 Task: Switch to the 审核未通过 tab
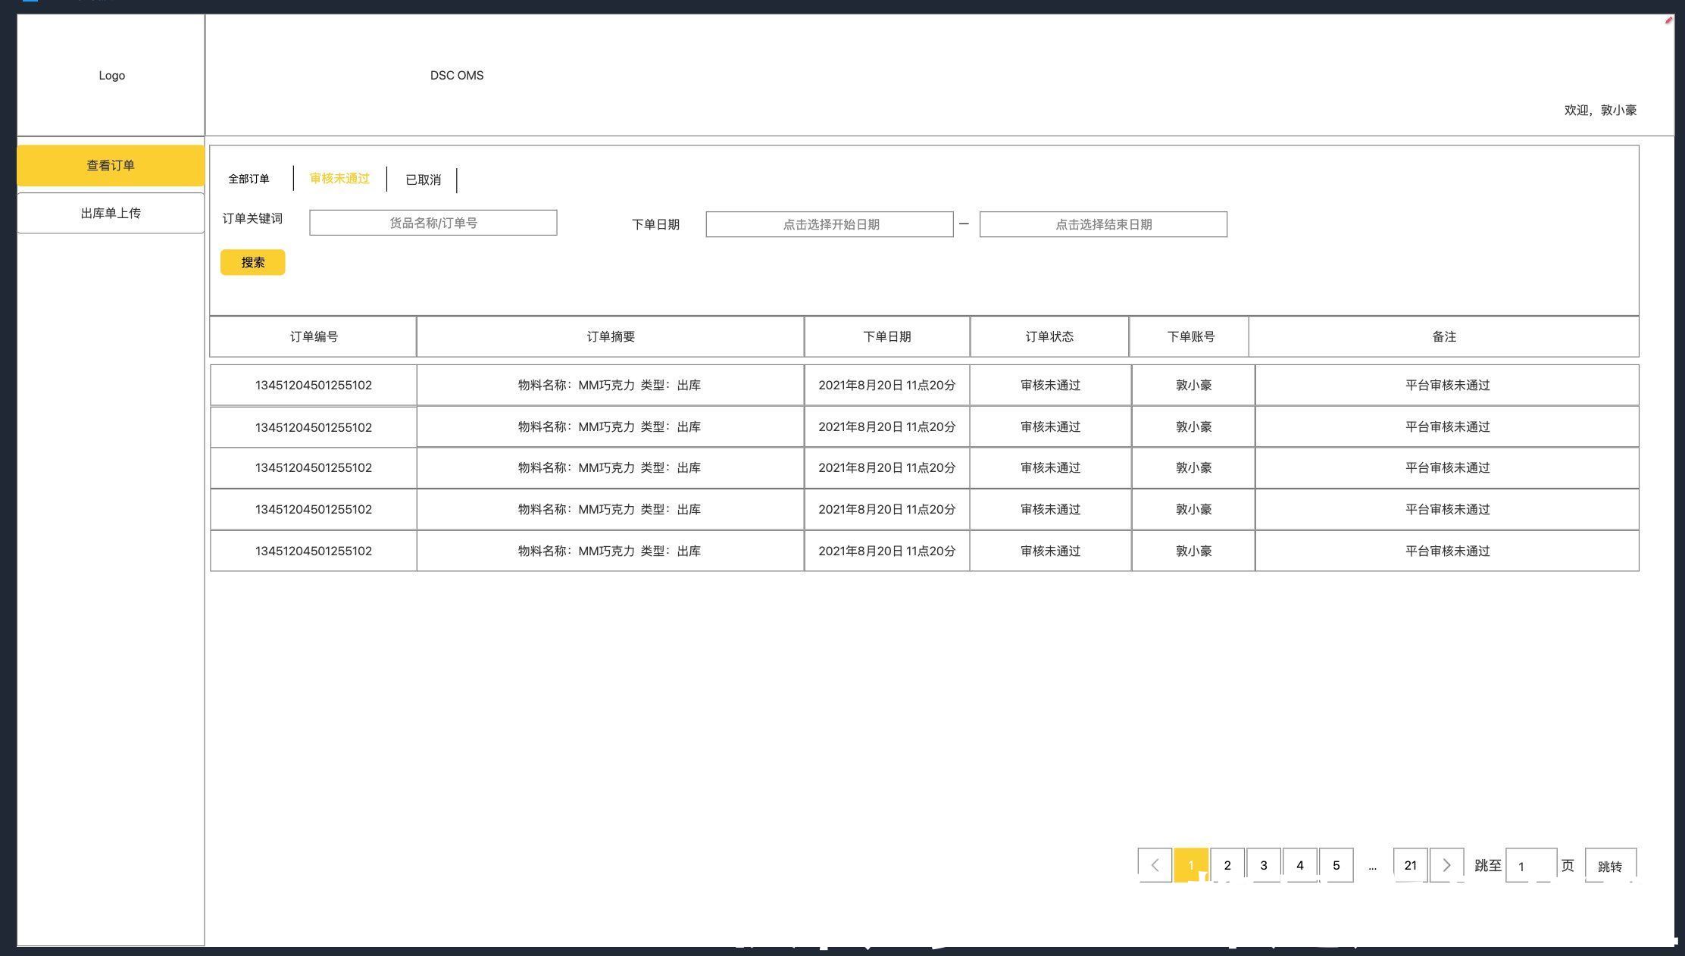tap(339, 178)
